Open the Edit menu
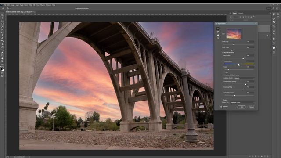The image size is (281, 158). point(8,5)
